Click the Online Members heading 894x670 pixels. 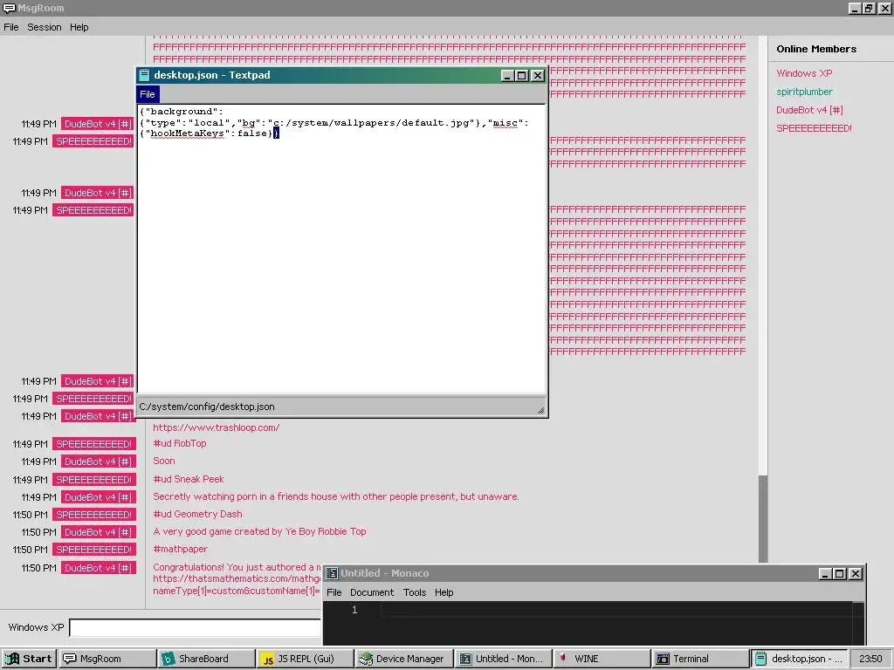coord(816,49)
